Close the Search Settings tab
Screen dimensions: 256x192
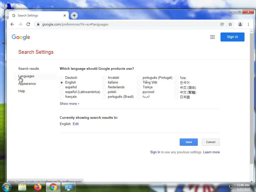click(x=65, y=15)
